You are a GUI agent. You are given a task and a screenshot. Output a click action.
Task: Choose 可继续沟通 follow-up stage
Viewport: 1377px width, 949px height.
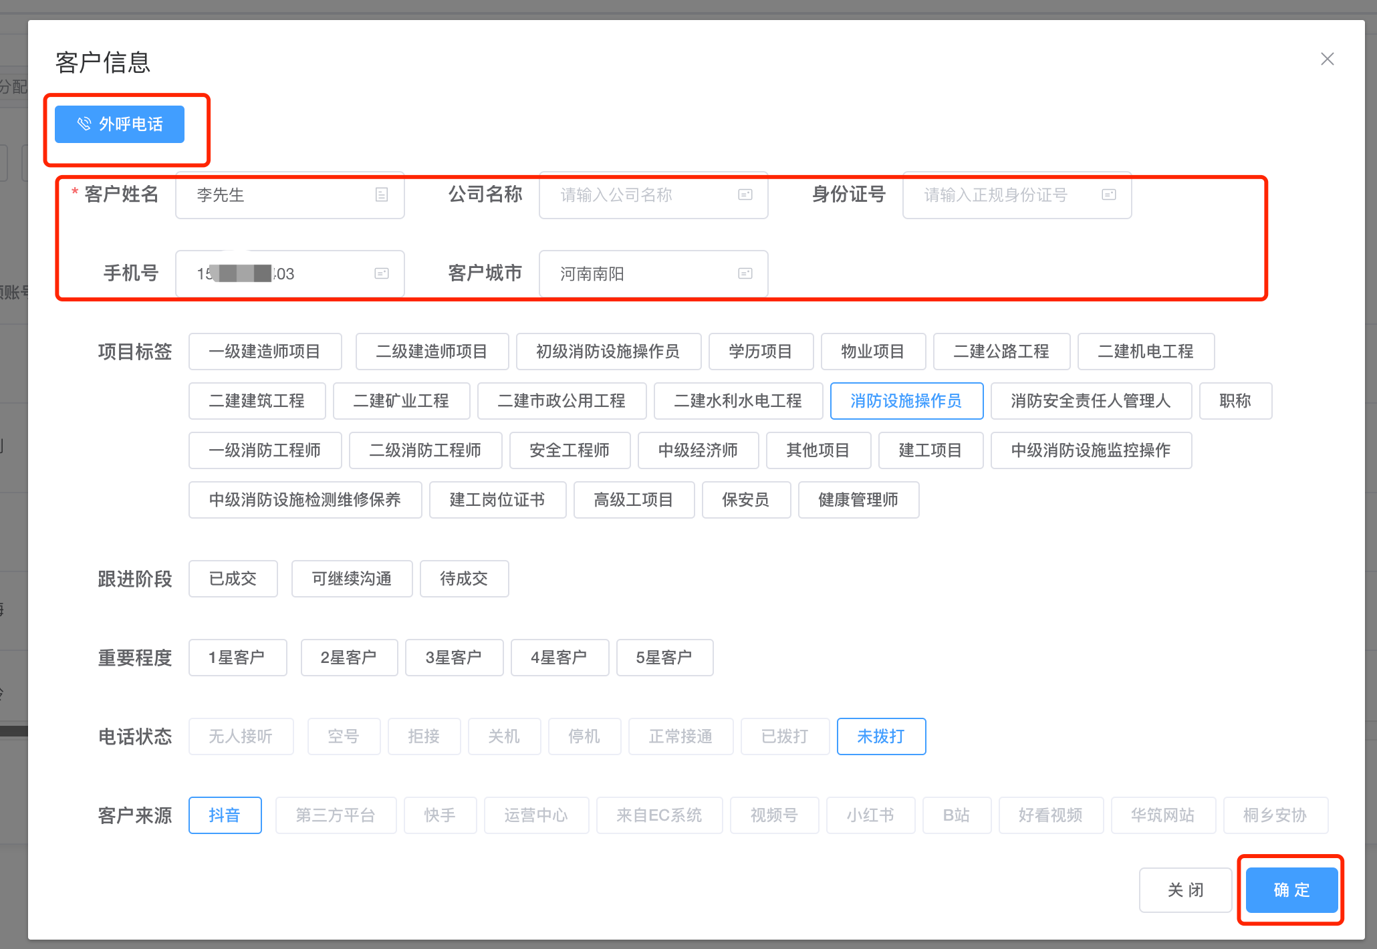coord(352,579)
